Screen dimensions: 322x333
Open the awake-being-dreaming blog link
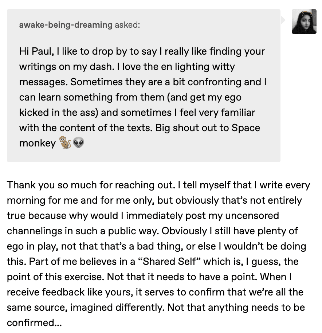tap(66, 25)
